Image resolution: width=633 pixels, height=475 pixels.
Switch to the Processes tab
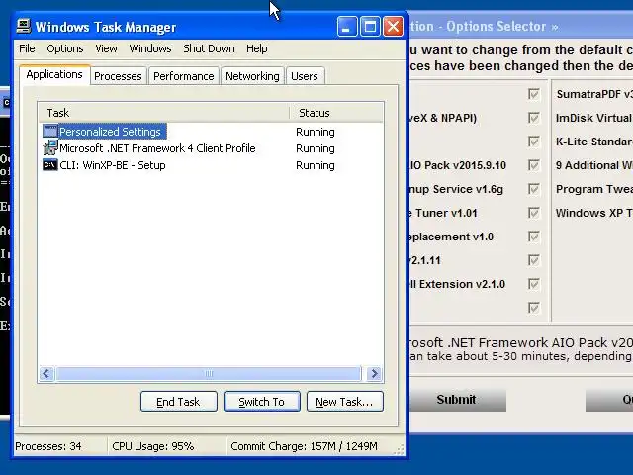[x=118, y=76]
